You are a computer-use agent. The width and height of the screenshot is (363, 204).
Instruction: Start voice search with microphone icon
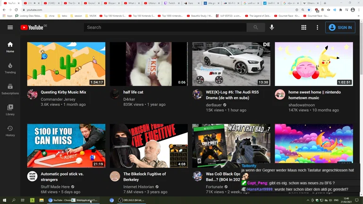tap(272, 27)
